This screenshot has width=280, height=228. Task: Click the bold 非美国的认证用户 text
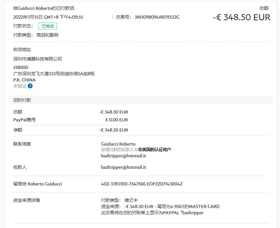tap(154, 149)
